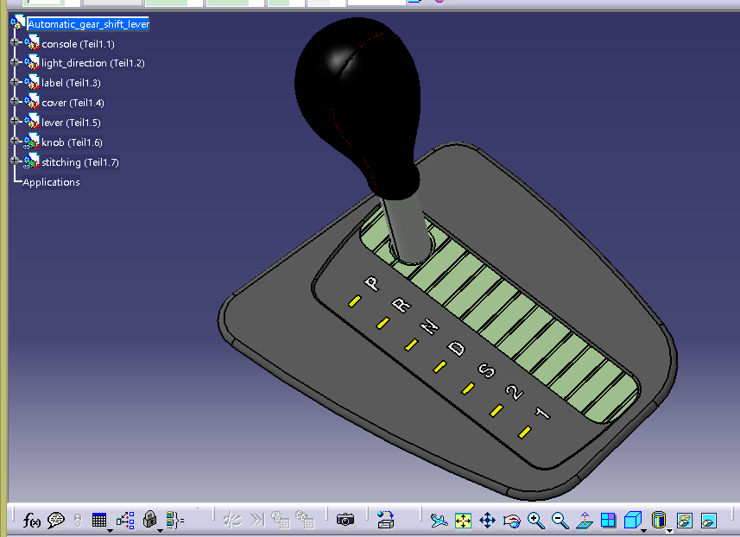Image resolution: width=740 pixels, height=537 pixels.
Task: Click the Capture camera icon
Action: [x=345, y=520]
